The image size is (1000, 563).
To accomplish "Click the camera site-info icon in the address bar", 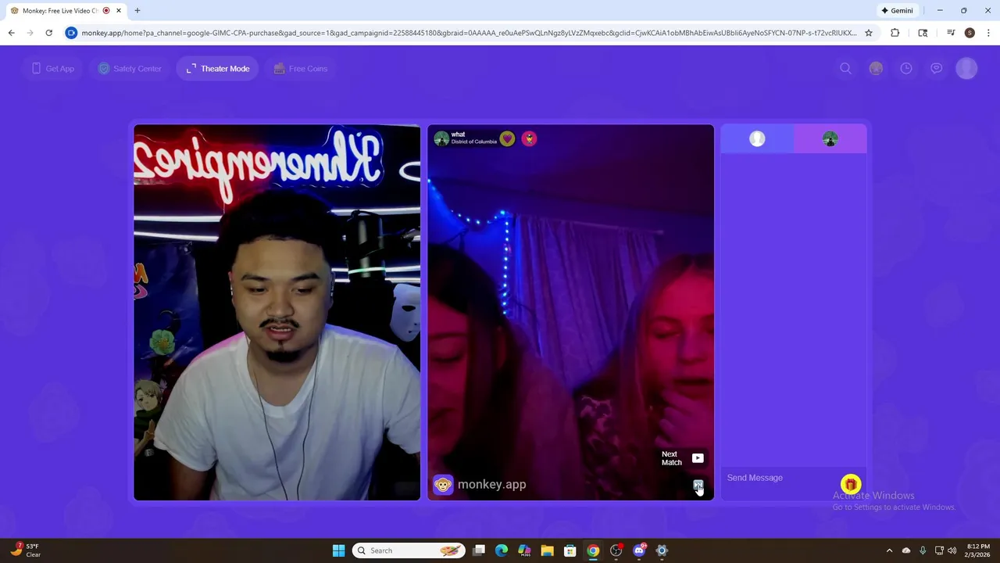I will pyautogui.click(x=71, y=33).
